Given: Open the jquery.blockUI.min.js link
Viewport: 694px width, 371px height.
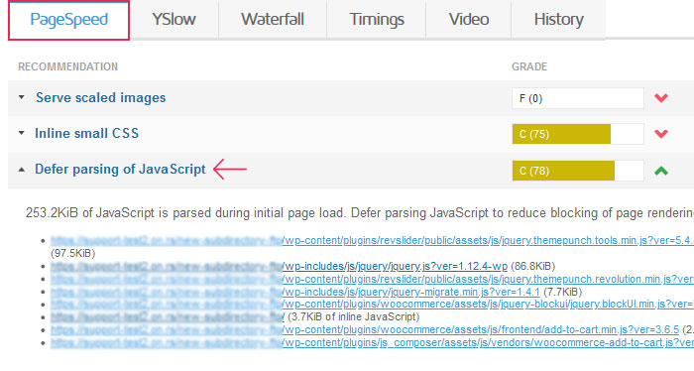Looking at the screenshot, I should (372, 305).
